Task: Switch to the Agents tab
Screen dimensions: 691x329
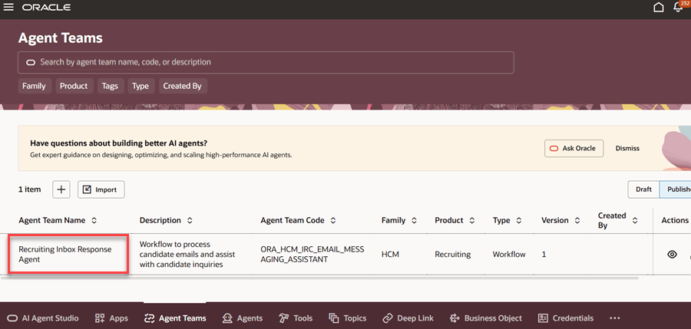Action: [x=243, y=318]
